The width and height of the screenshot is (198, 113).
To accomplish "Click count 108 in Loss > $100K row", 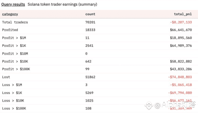I will tap(88, 108).
